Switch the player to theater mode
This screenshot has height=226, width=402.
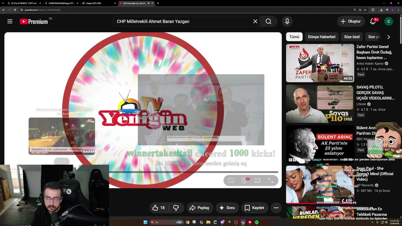click(258, 180)
